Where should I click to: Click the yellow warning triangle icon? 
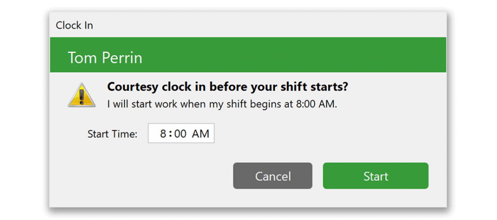[x=82, y=94]
